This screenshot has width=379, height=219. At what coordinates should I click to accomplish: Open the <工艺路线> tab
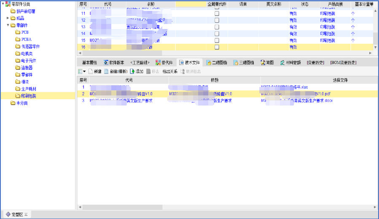pyautogui.click(x=140, y=63)
